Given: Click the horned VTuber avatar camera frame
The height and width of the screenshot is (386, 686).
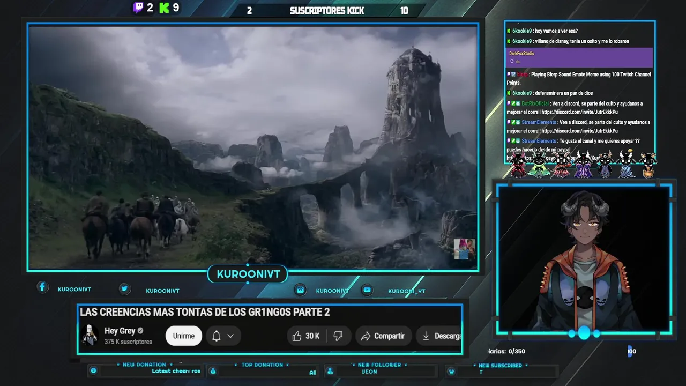Looking at the screenshot, I should pyautogui.click(x=584, y=259).
